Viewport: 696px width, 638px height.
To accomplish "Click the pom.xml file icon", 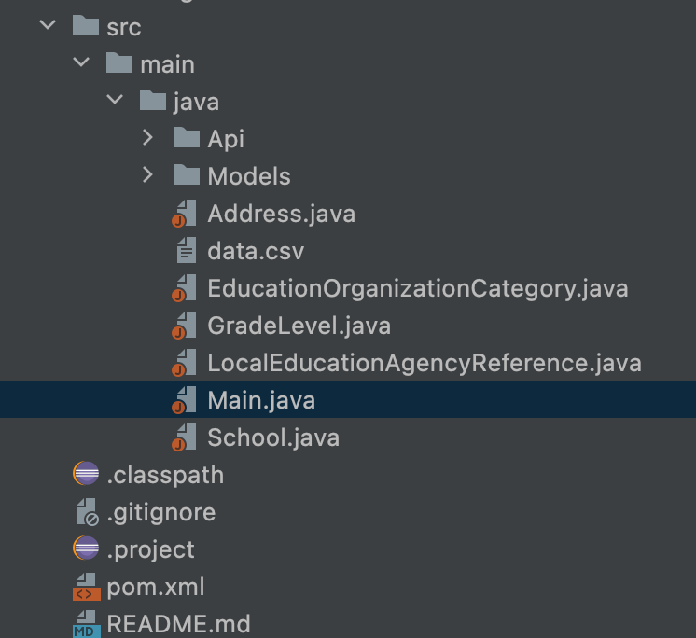I will tap(87, 587).
